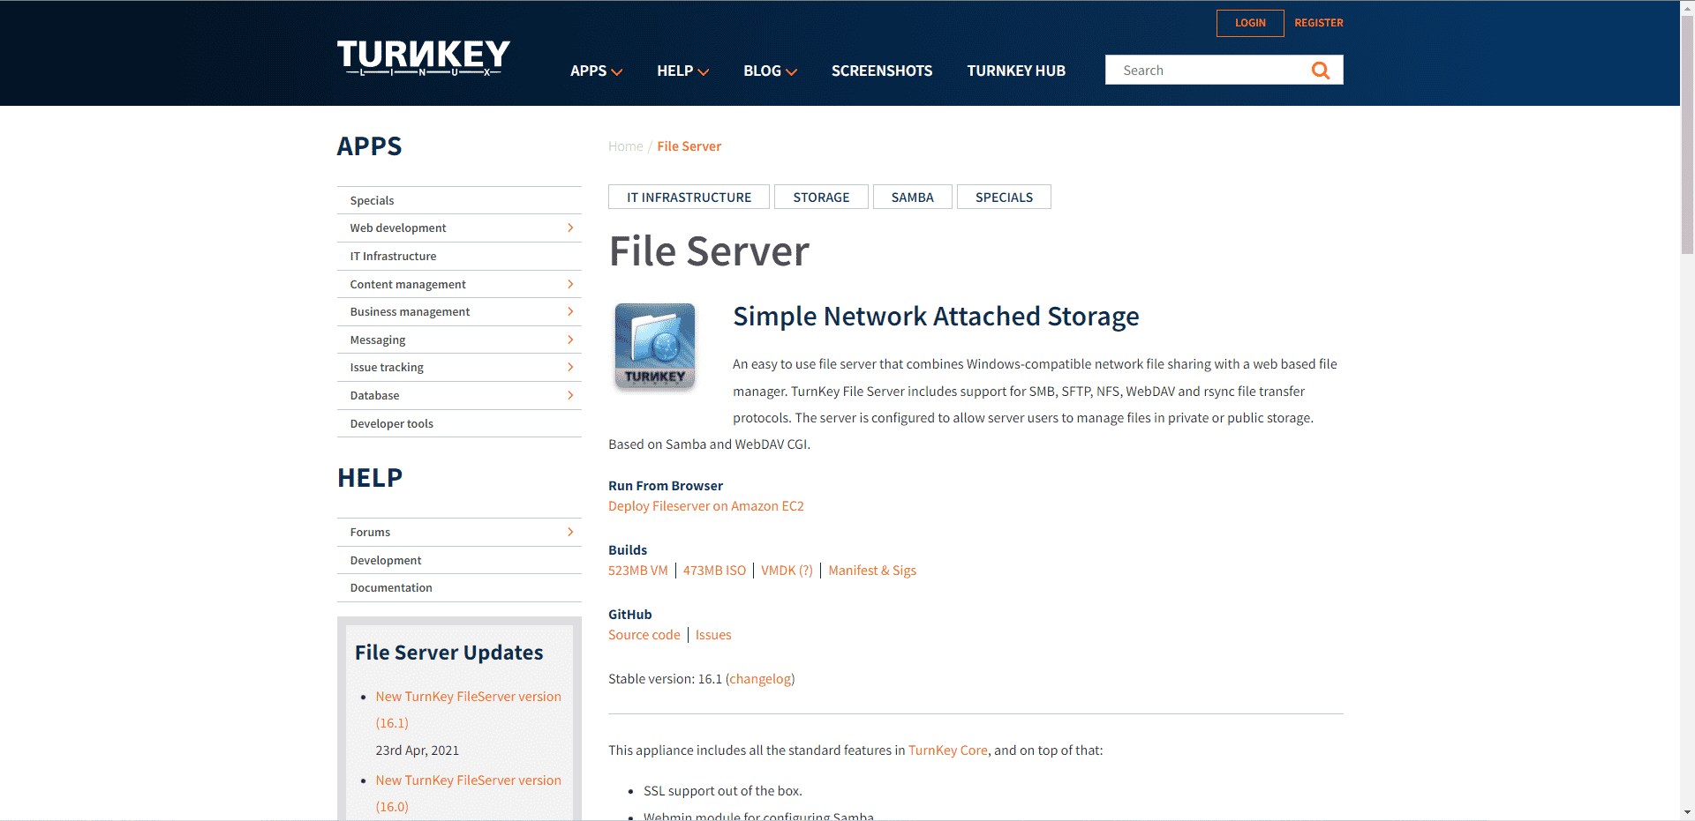Click the "Stable version: 16.1" text
The height and width of the screenshot is (821, 1695).
(x=665, y=679)
